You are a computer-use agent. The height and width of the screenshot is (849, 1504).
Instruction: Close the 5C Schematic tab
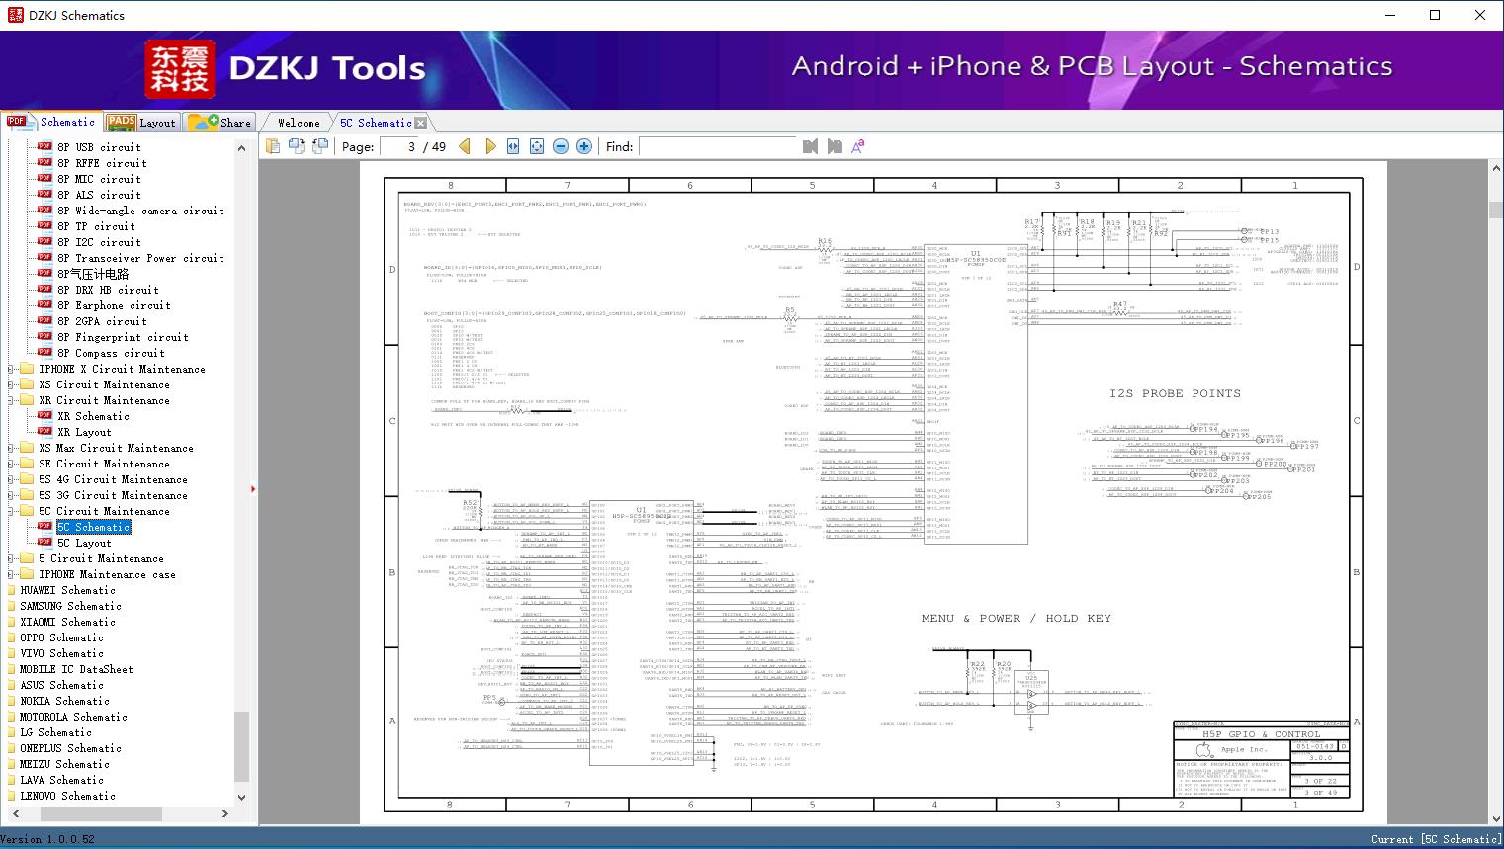(x=421, y=123)
